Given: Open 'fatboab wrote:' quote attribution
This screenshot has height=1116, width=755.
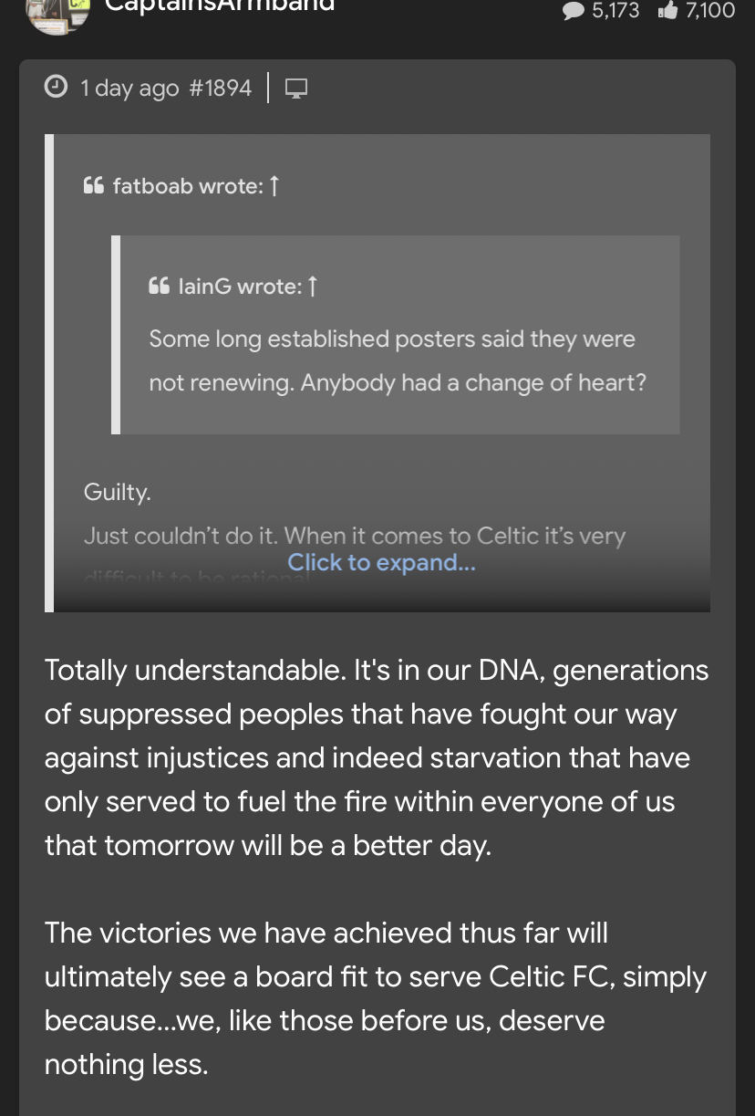Looking at the screenshot, I should click(188, 186).
